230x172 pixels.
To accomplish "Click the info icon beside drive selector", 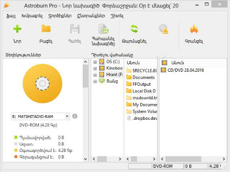I will tap(75, 116).
